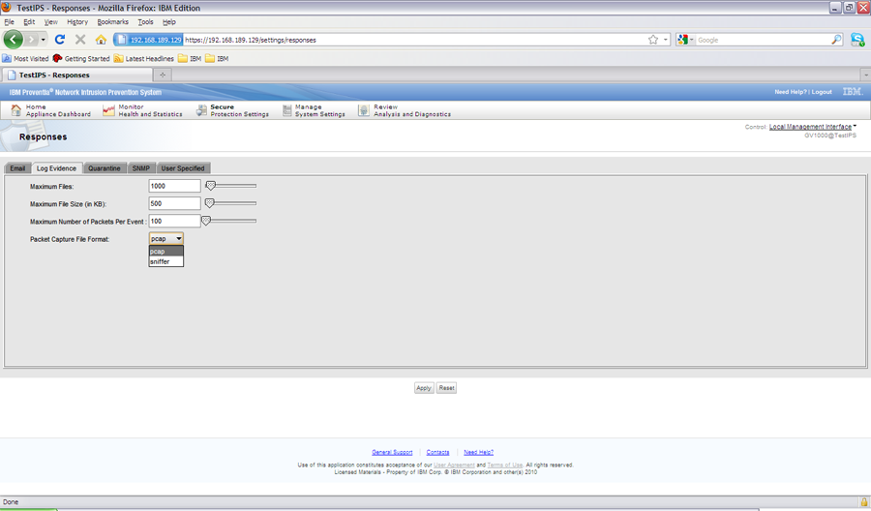Open the address bar history dropdown arrow
Screen dimensions: 871x511
tap(666, 40)
